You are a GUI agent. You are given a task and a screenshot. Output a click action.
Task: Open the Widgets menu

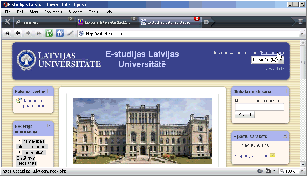[x=75, y=12]
